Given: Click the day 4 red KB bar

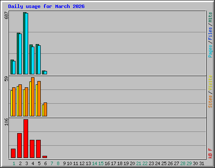Looking at the screenshot, I should (32, 149).
